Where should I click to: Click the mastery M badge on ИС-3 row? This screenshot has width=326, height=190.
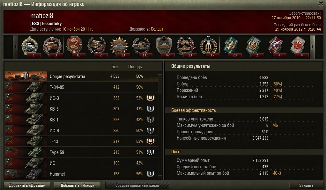click(150, 98)
